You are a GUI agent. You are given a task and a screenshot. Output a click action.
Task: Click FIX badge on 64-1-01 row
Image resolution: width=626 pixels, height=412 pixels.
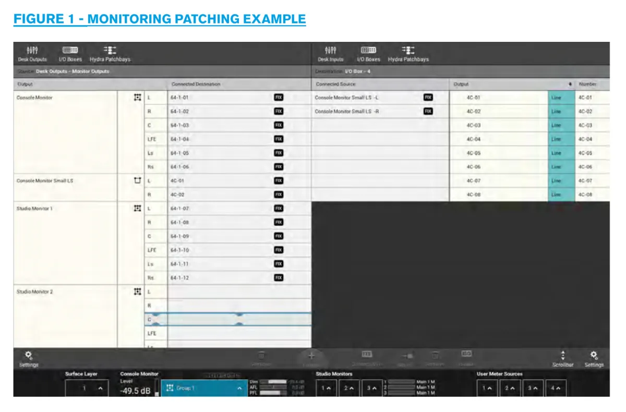pos(279,98)
